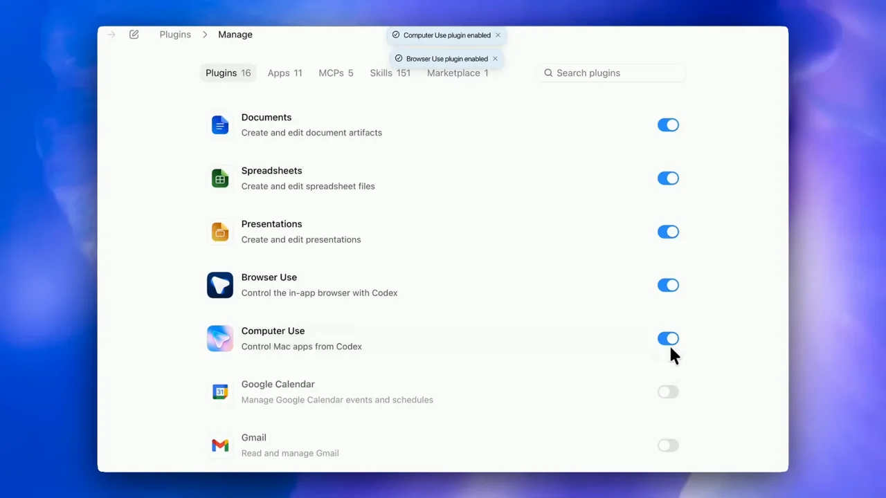Click checkmark icon on Browser Use notification

coord(399,59)
